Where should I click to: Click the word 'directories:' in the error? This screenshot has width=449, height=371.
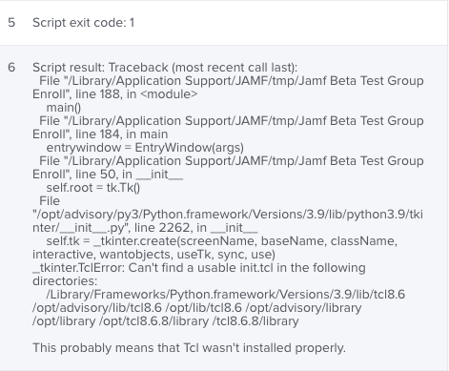65,281
